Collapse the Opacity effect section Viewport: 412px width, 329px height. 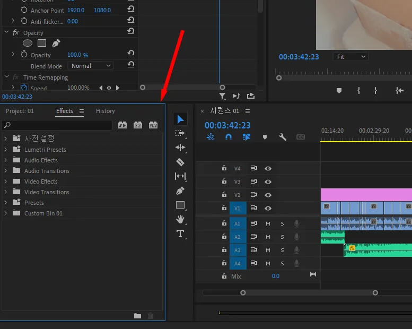pos(6,32)
